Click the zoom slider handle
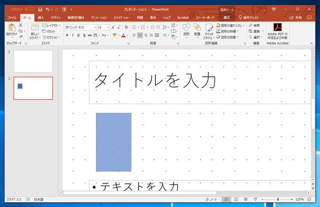 [278, 199]
